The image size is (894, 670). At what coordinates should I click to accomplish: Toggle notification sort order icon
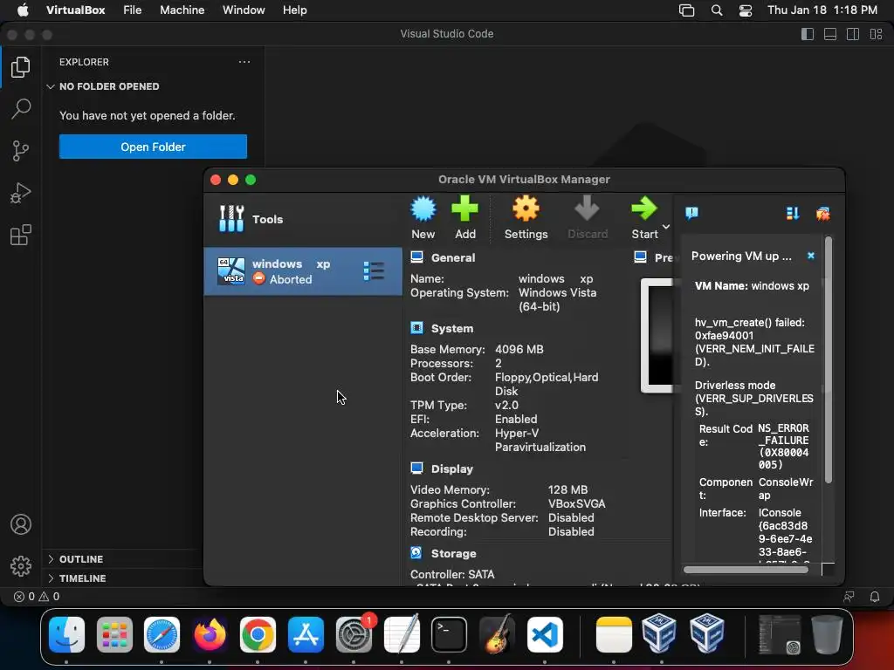coord(793,214)
